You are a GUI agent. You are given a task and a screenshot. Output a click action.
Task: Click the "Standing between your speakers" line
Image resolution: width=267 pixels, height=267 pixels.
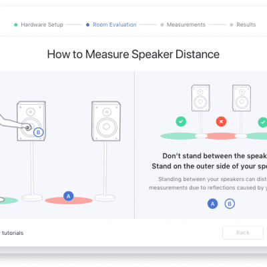tap(212, 179)
